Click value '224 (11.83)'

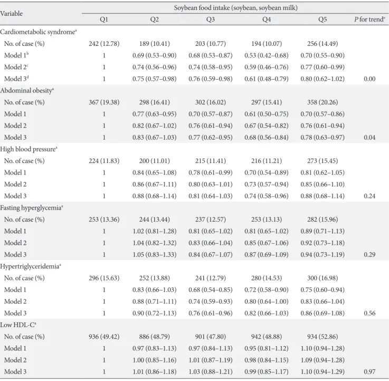point(104,161)
